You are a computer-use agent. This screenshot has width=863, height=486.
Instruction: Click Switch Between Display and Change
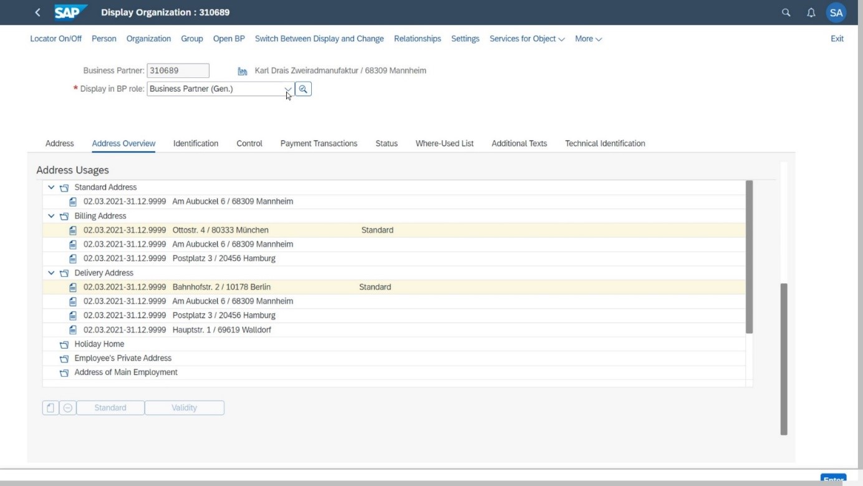coord(319,38)
